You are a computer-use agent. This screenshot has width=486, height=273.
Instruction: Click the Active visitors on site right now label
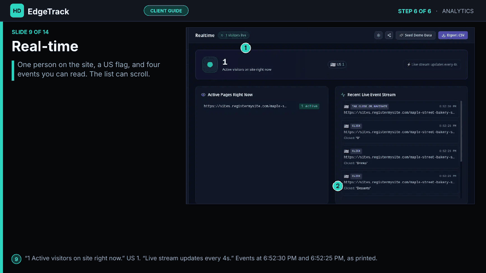(247, 70)
